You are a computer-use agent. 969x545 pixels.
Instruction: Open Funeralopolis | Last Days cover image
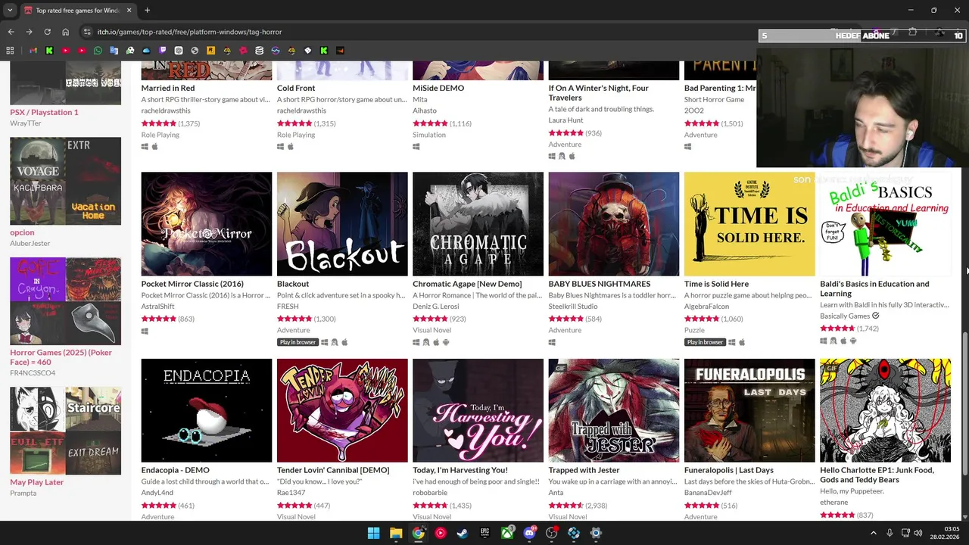[x=749, y=410]
